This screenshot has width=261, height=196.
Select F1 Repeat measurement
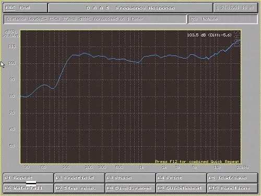[28, 178]
